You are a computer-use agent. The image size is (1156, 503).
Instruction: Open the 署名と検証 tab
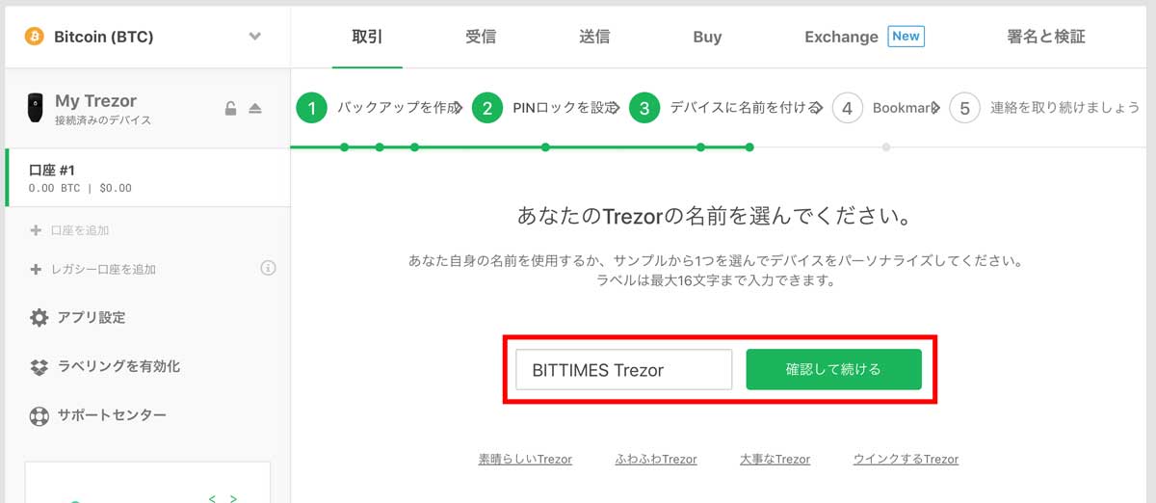pos(1046,37)
